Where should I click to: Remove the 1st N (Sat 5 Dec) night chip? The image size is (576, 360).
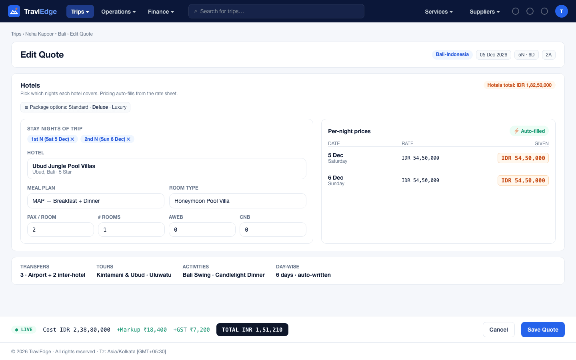[72, 139]
